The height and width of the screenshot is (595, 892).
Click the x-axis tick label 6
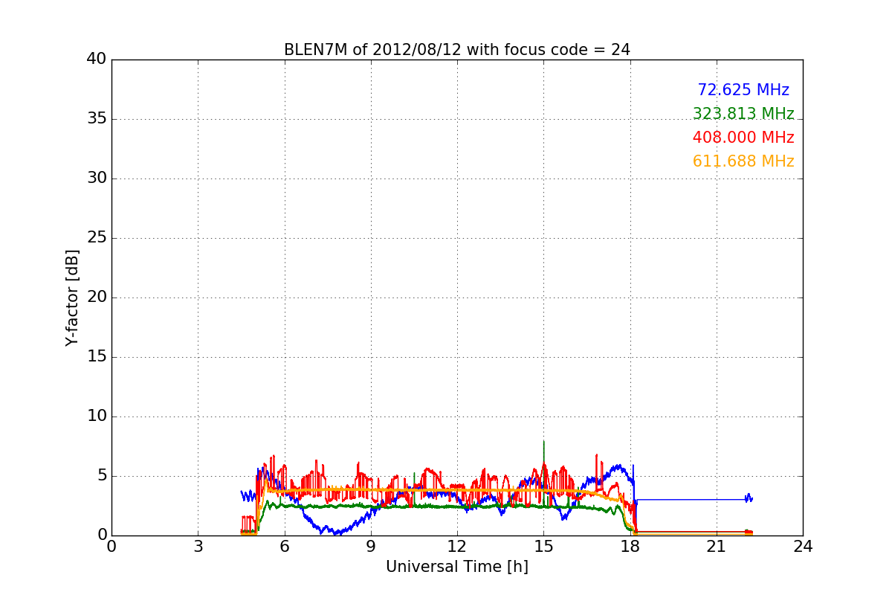(285, 547)
